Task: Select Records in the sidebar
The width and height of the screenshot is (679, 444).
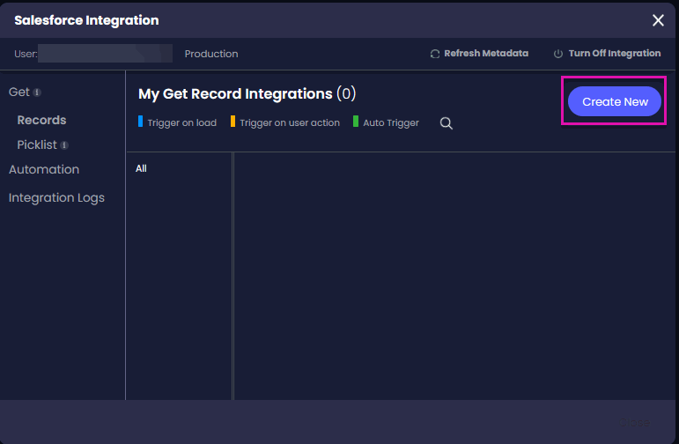Action: (x=41, y=120)
